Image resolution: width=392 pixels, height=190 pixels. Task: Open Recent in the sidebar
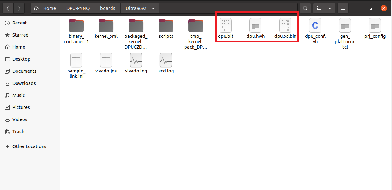coord(30,23)
